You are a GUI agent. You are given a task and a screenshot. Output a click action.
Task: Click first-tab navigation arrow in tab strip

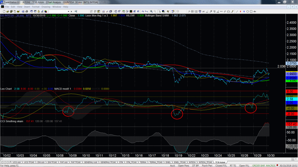coord(1,162)
